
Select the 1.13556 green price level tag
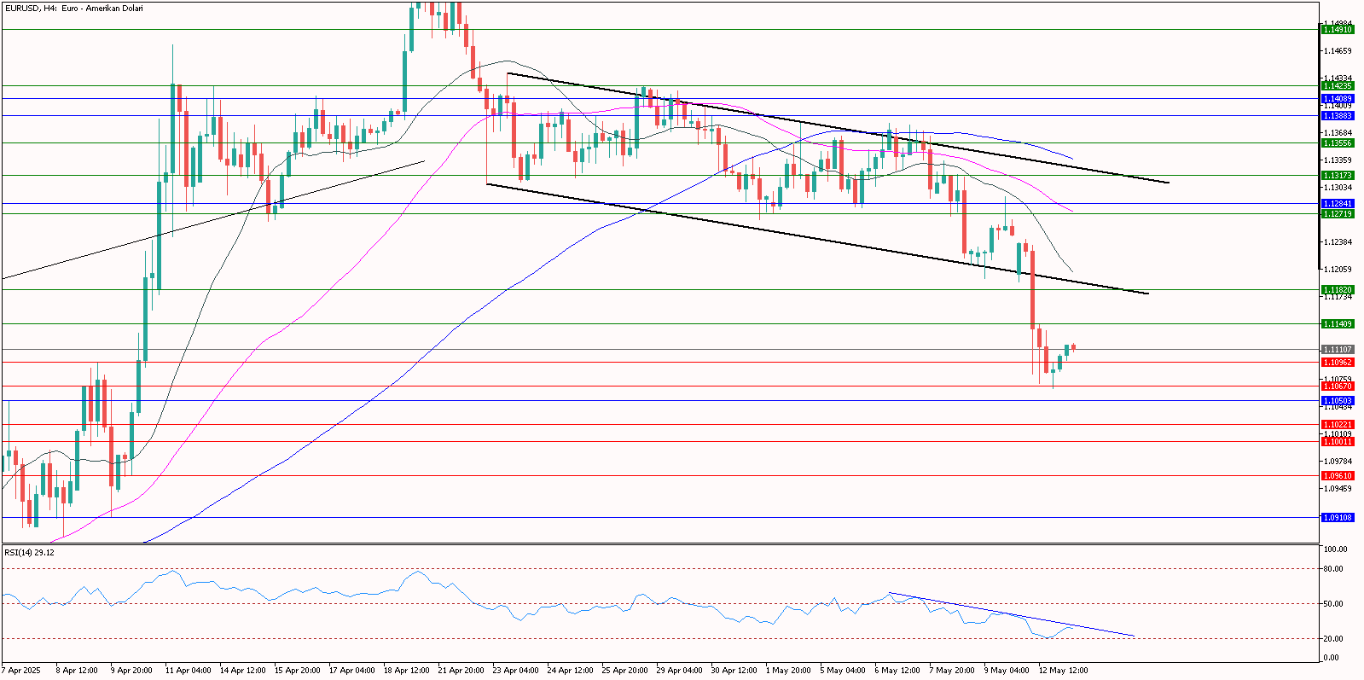(1337, 143)
